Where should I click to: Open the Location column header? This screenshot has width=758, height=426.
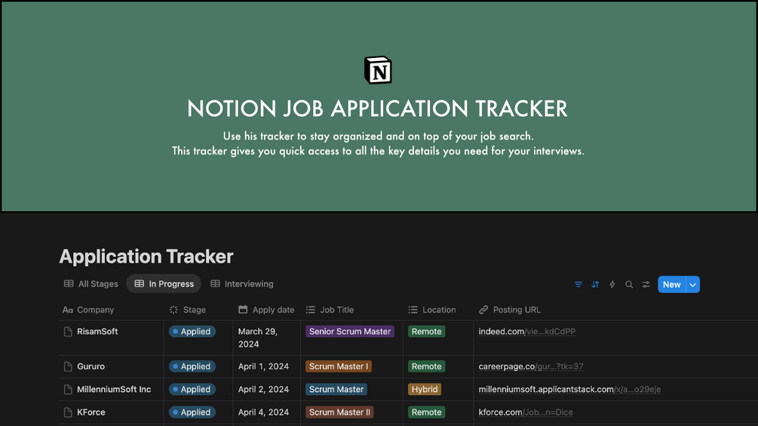click(431, 310)
